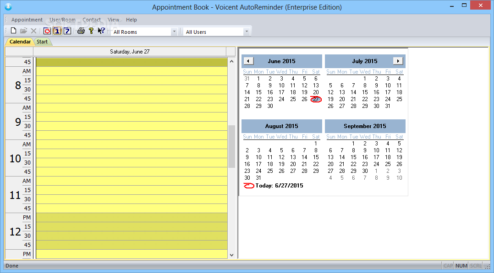The width and height of the screenshot is (494, 273).
Task: Go to the next month in the mini calendar
Action: (398, 61)
